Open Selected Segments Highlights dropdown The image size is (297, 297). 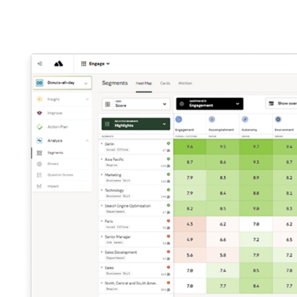tap(136, 124)
